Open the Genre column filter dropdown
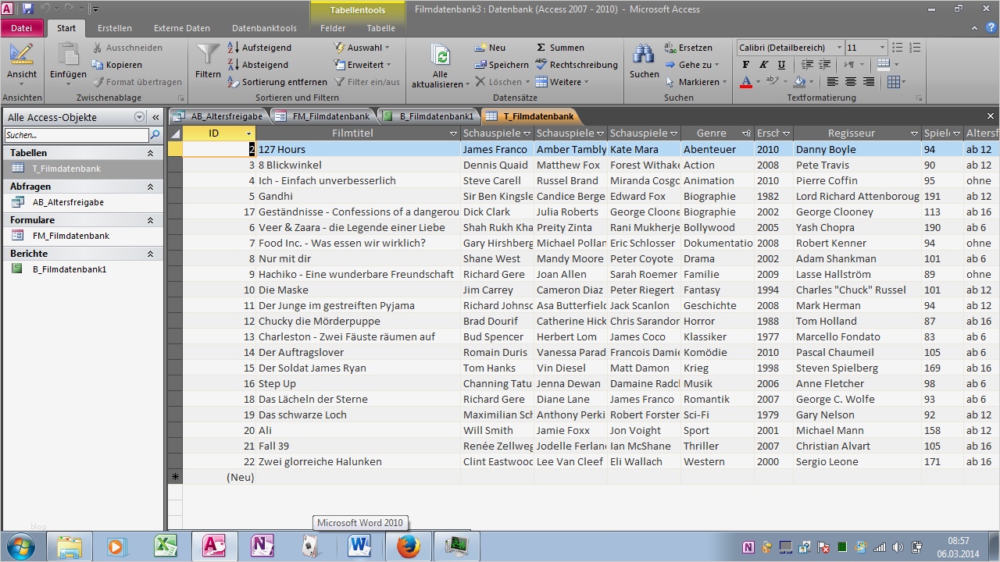The height and width of the screenshot is (562, 1000). tap(746, 133)
